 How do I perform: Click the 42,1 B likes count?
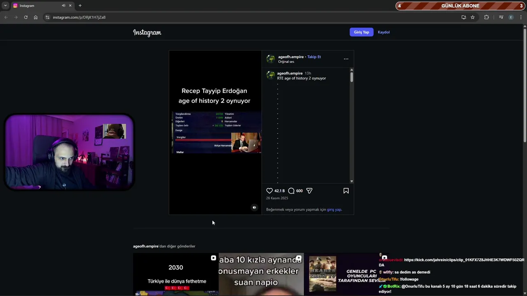pos(280,191)
